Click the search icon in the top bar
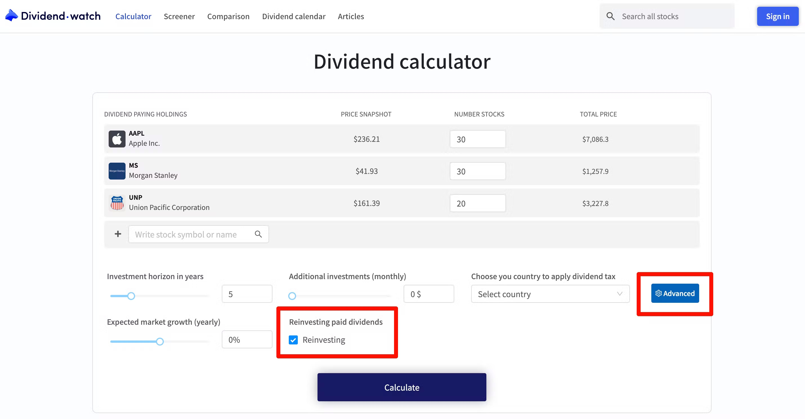805x419 pixels. [610, 16]
